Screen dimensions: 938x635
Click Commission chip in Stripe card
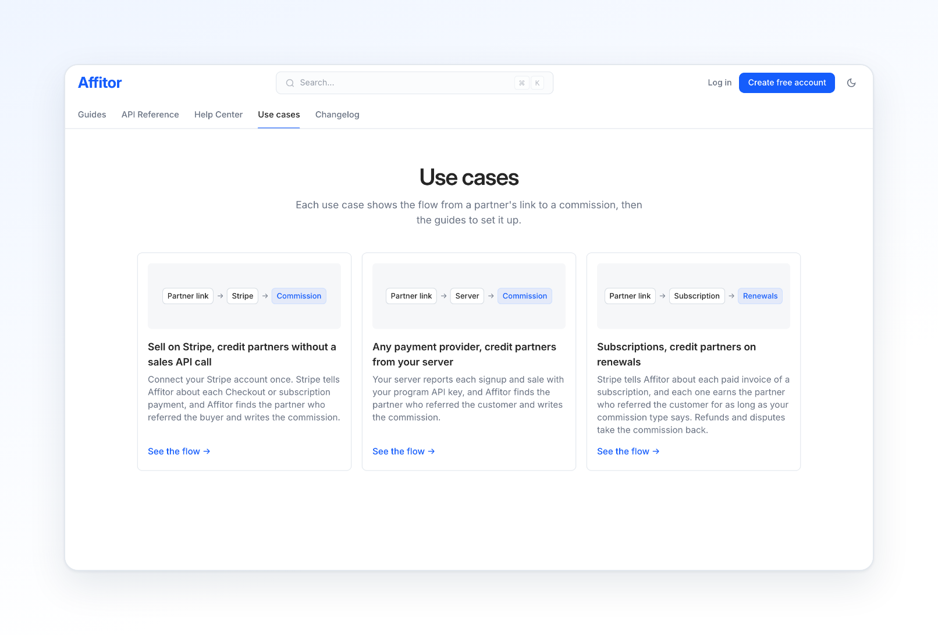[299, 296]
